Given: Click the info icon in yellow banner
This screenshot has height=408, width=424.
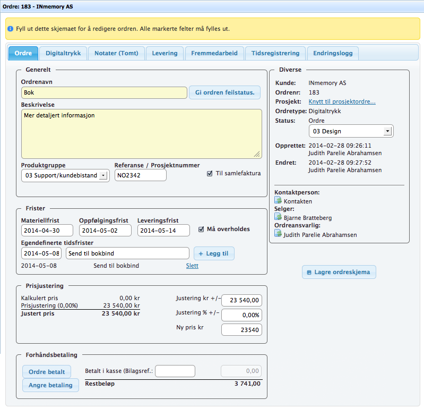Looking at the screenshot, I should 11,28.
